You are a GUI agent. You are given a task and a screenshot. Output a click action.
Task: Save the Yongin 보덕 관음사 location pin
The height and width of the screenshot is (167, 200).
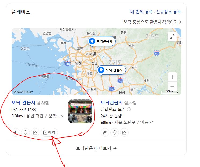[x=26, y=132]
